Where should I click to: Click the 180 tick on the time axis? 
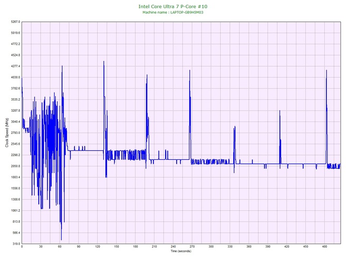click(x=135, y=247)
